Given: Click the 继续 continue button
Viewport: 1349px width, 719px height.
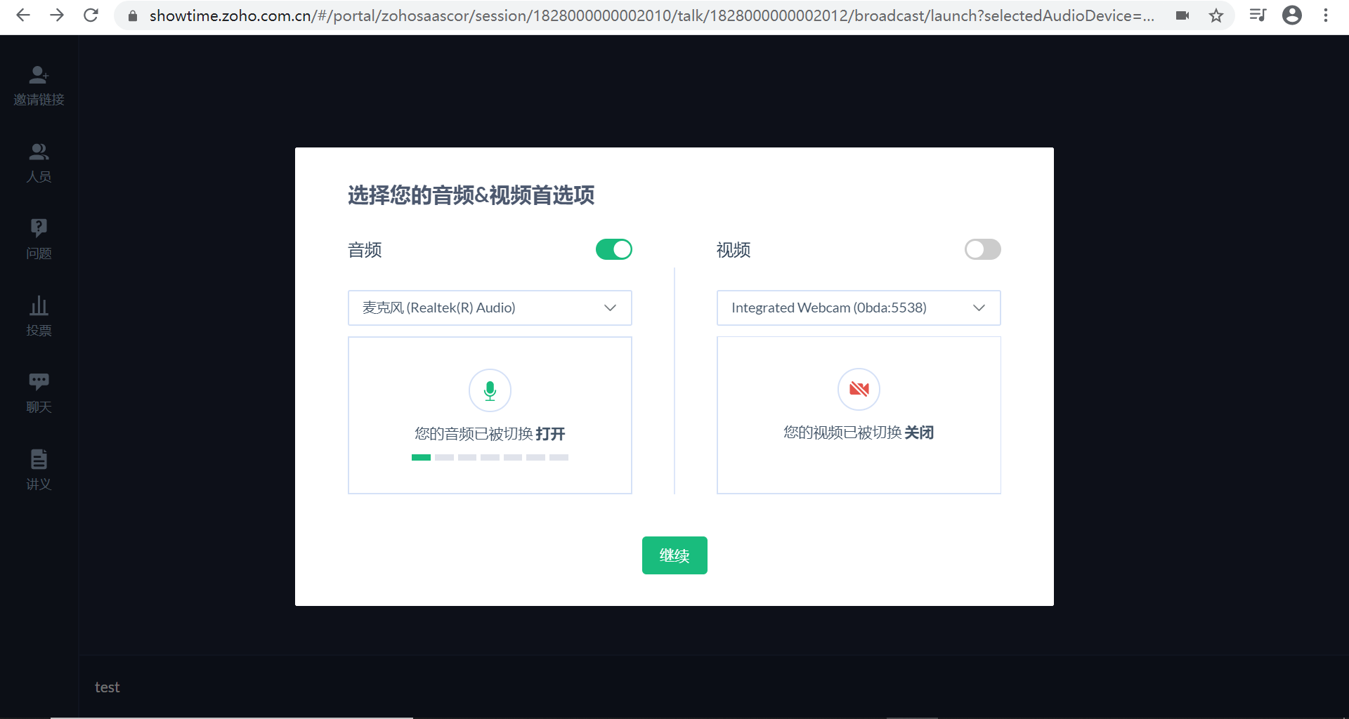Looking at the screenshot, I should coord(674,555).
